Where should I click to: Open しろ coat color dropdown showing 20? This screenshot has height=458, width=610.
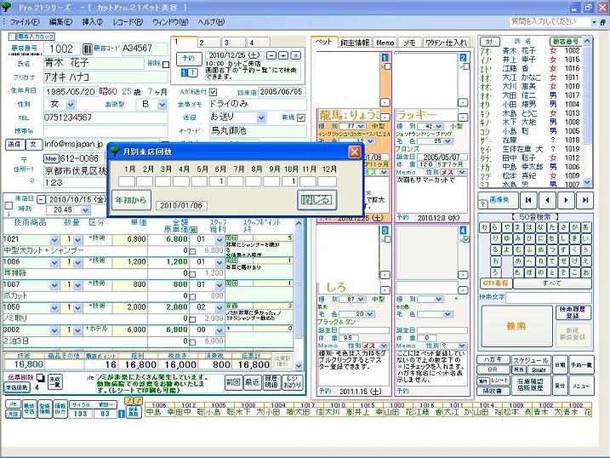(369, 314)
